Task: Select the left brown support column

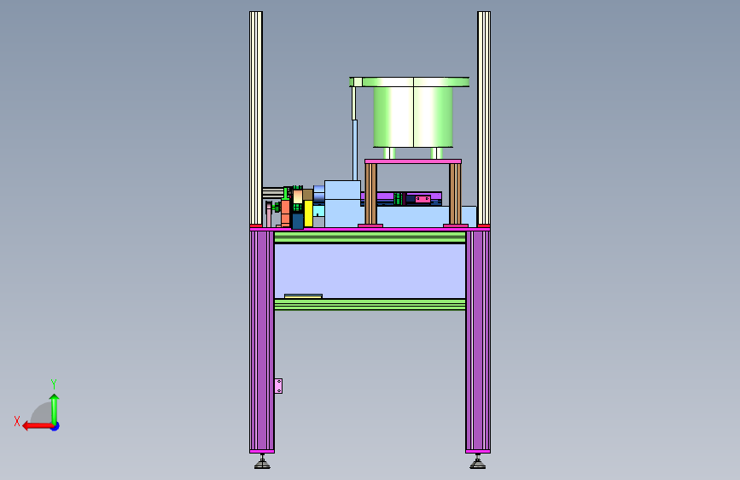Action: [x=371, y=194]
